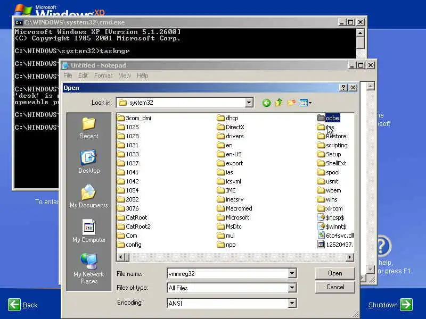Screen dimensions: 426x319
Task: Click Notepad vertical scroll up arrow
Action: click(x=371, y=86)
